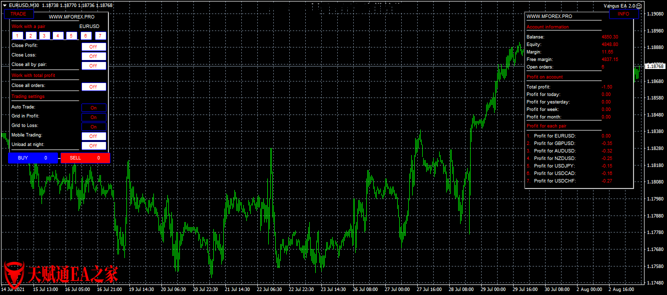Switch off Grid in Profit
Viewport: 667px width, 295px height.
(x=93, y=117)
